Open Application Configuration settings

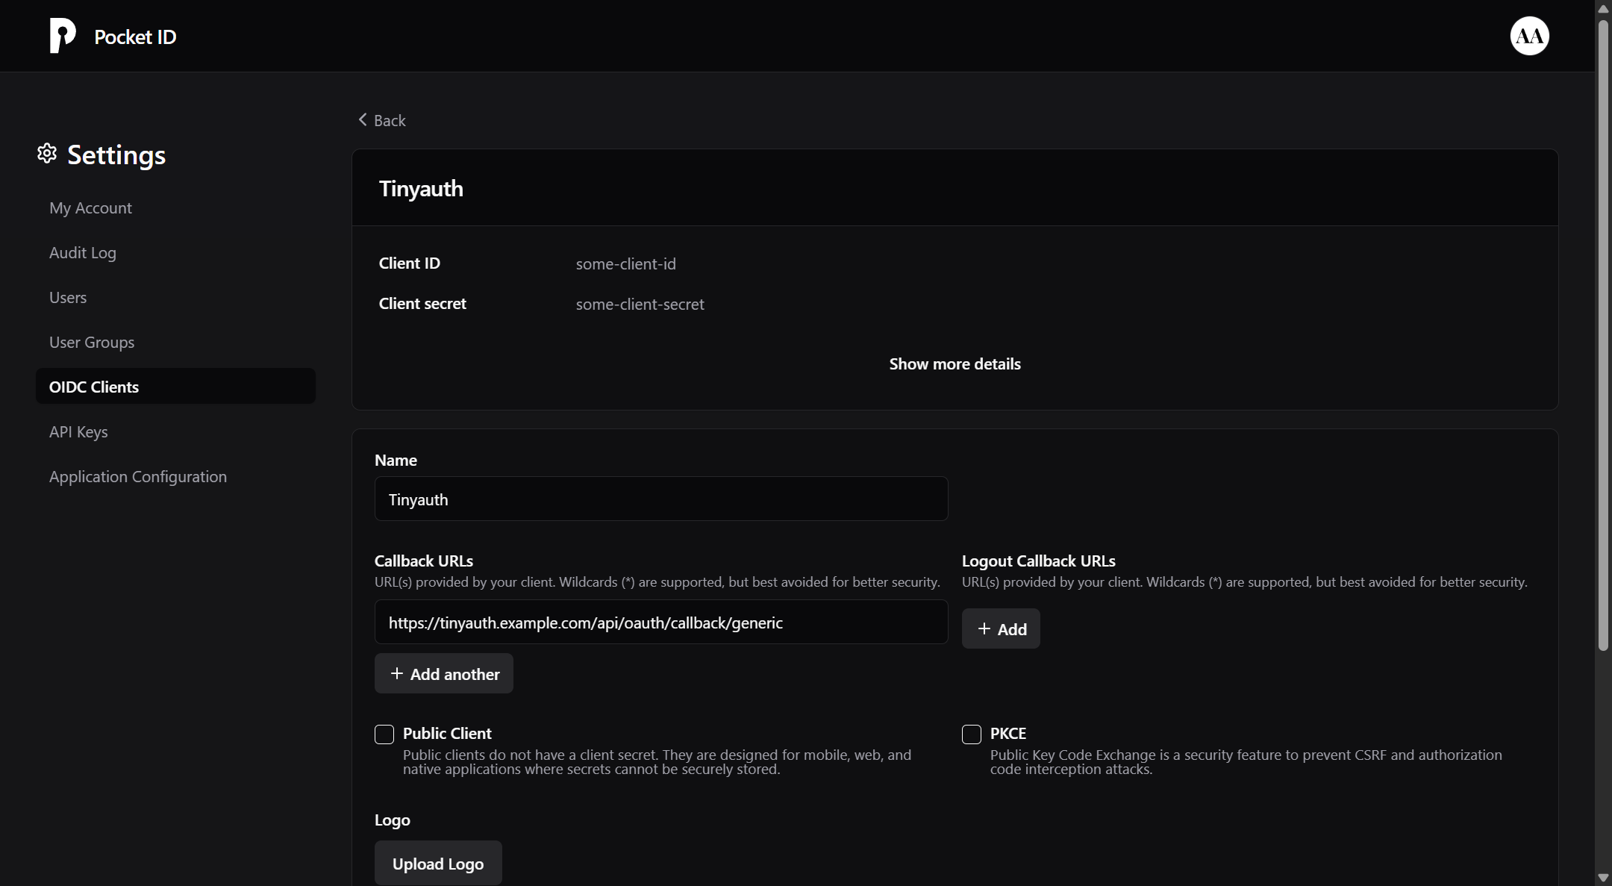coord(137,476)
